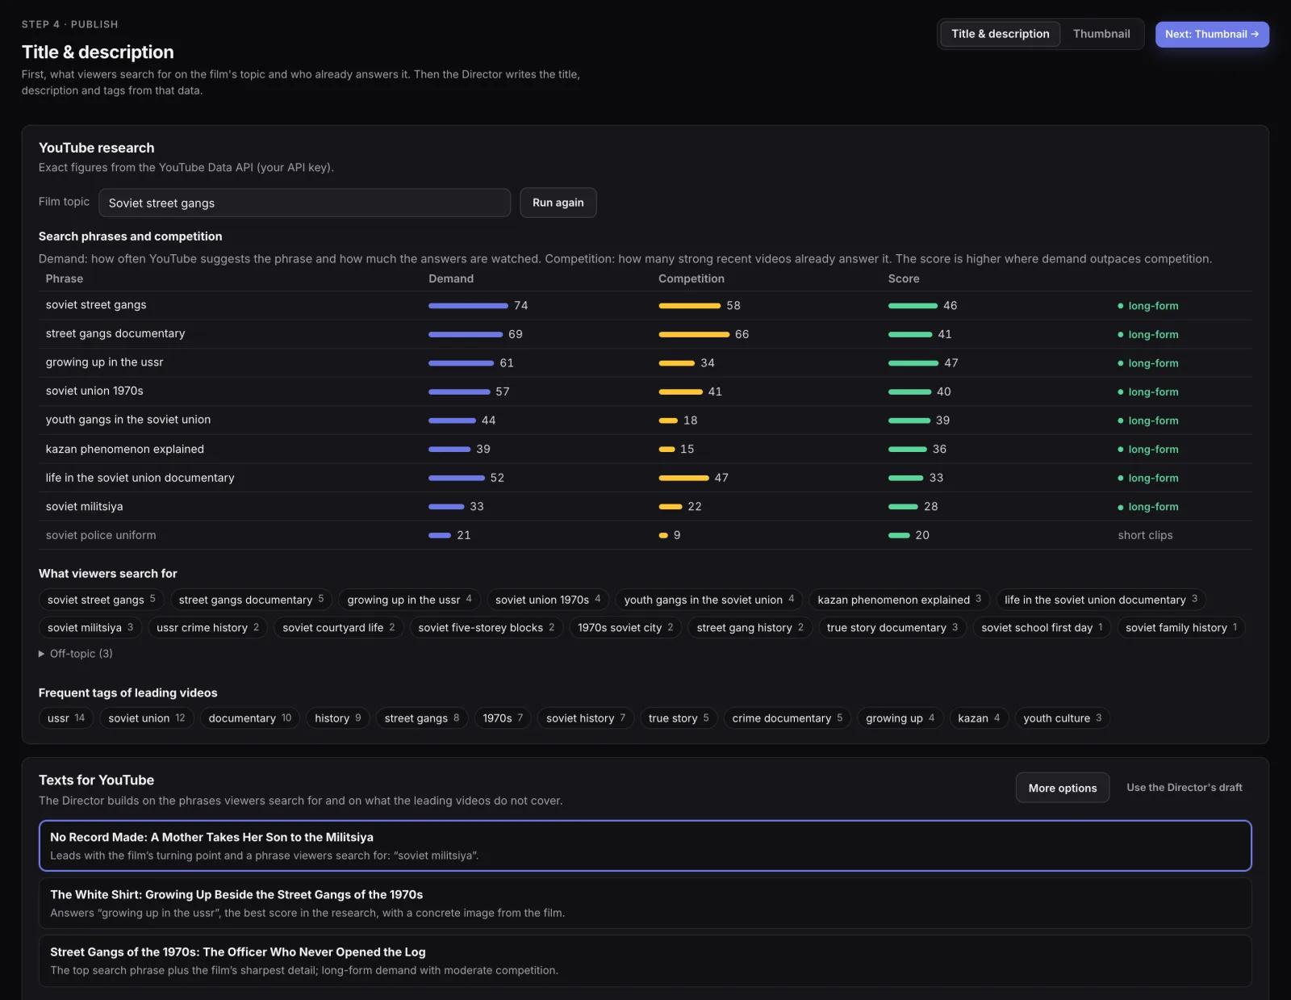Click the 'soviet family history' chip
1291x1000 pixels.
tap(1181, 627)
